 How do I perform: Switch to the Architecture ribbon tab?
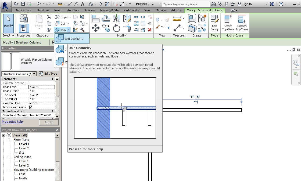coord(23,10)
